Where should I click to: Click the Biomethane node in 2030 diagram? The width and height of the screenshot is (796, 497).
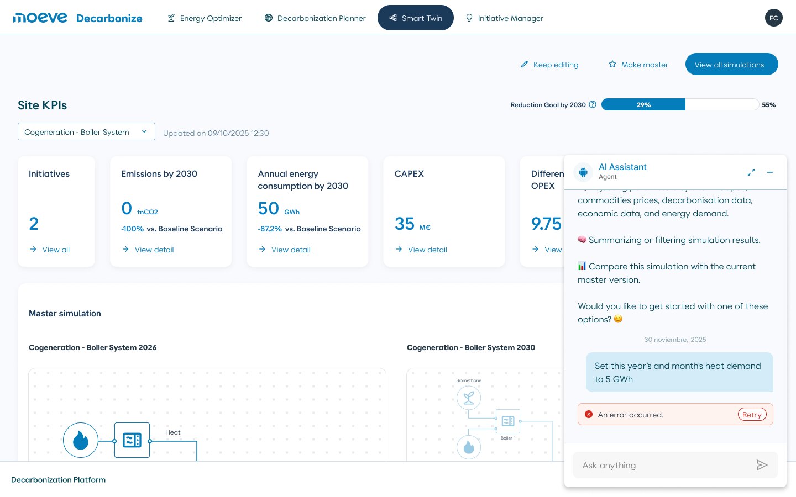[469, 398]
